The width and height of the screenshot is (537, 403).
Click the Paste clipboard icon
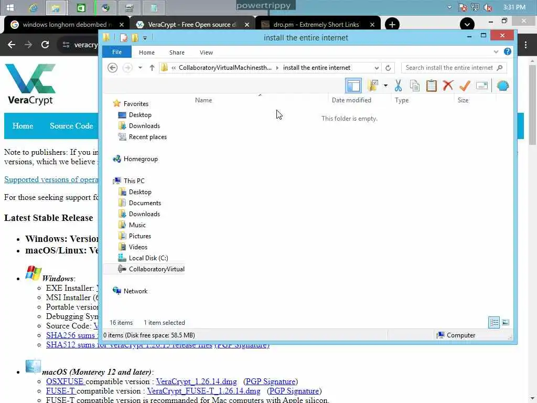point(431,86)
